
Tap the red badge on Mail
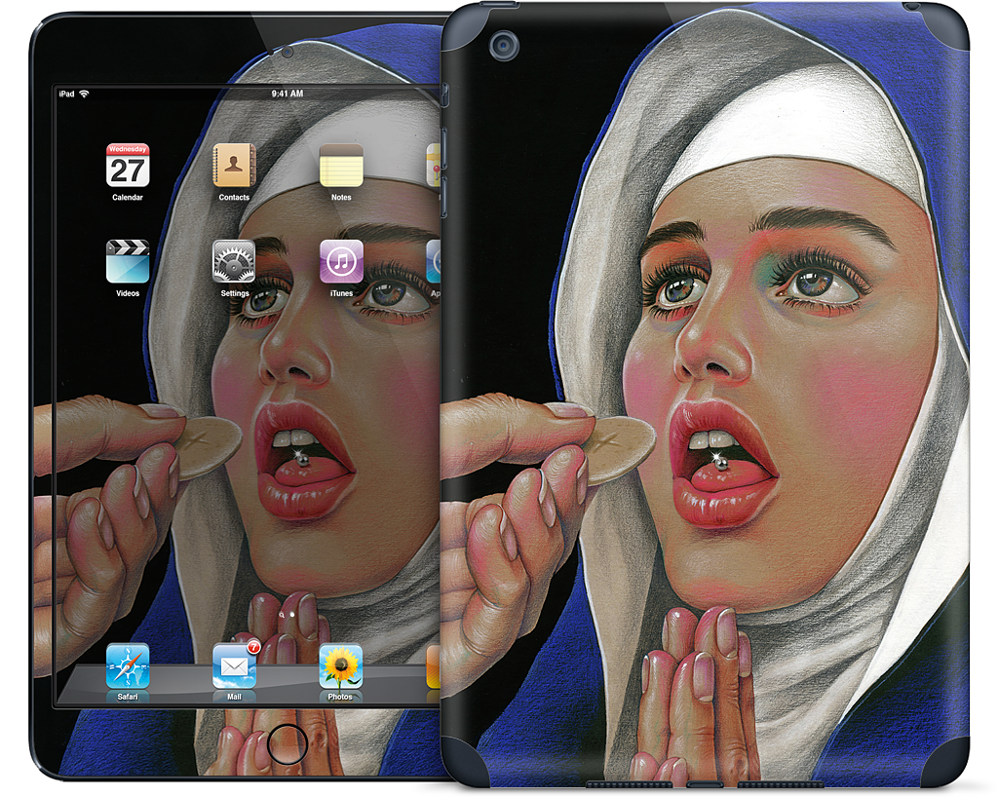253,648
